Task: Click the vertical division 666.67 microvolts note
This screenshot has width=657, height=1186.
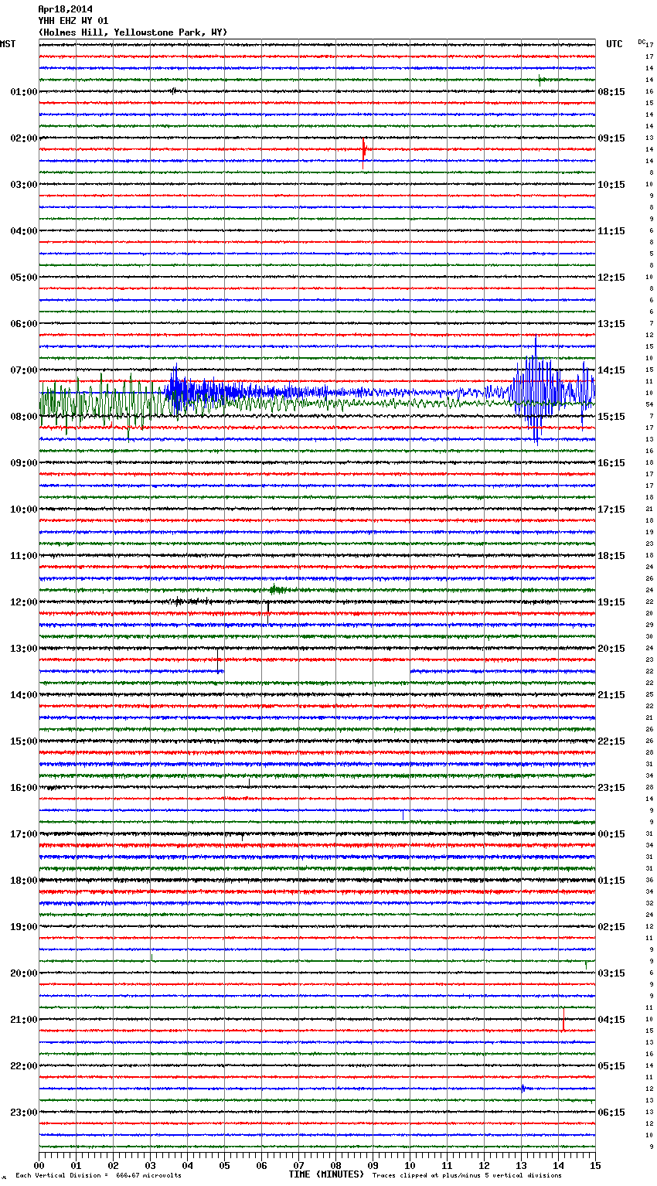Action: pos(98,1175)
